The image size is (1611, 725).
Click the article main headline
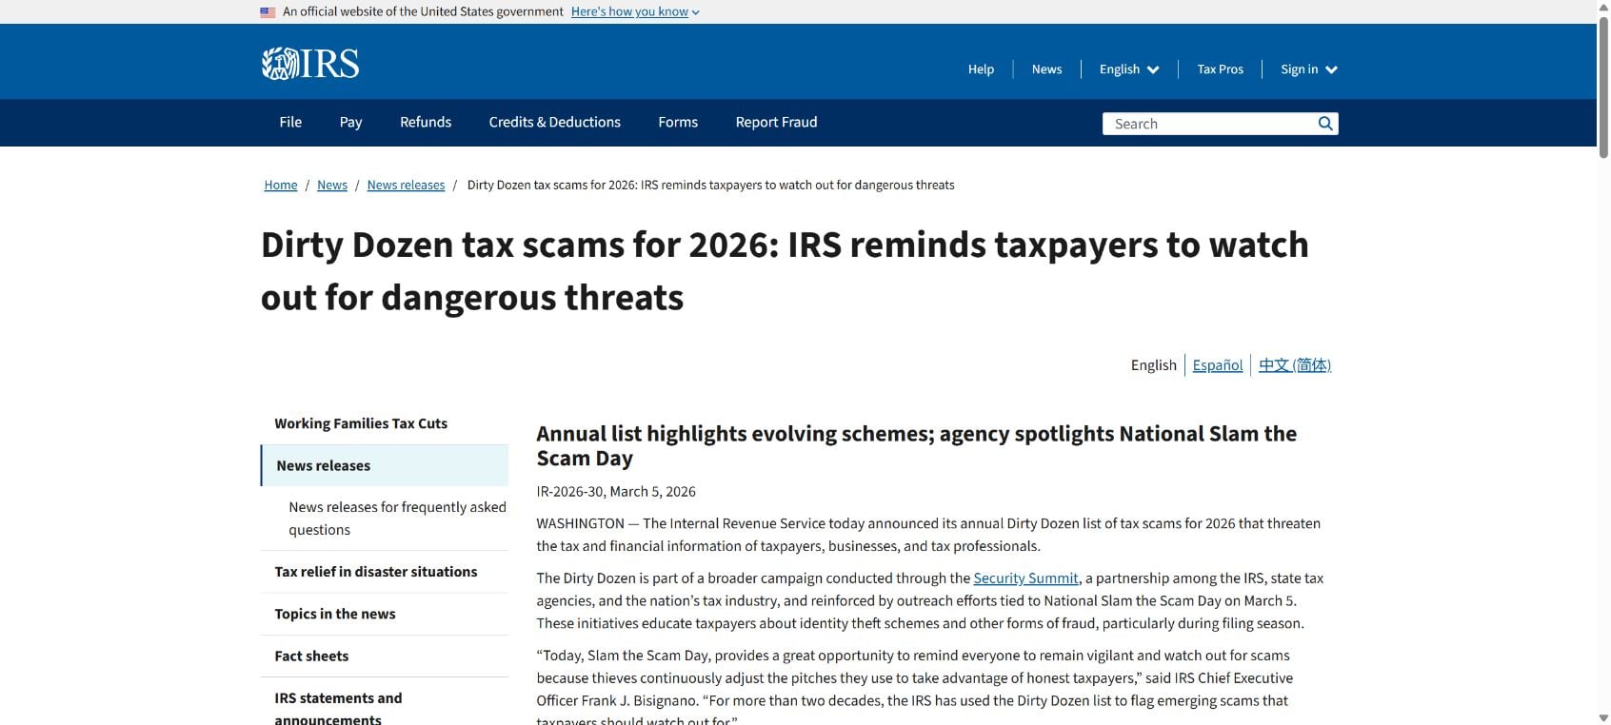tap(785, 271)
